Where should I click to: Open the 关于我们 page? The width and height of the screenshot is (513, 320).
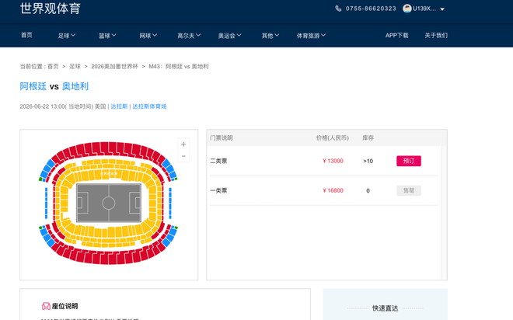436,36
